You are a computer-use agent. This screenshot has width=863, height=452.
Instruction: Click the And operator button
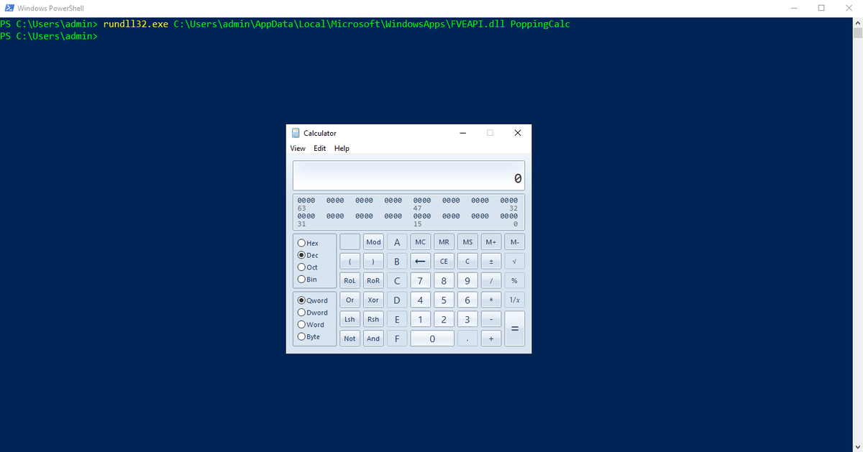pos(373,338)
